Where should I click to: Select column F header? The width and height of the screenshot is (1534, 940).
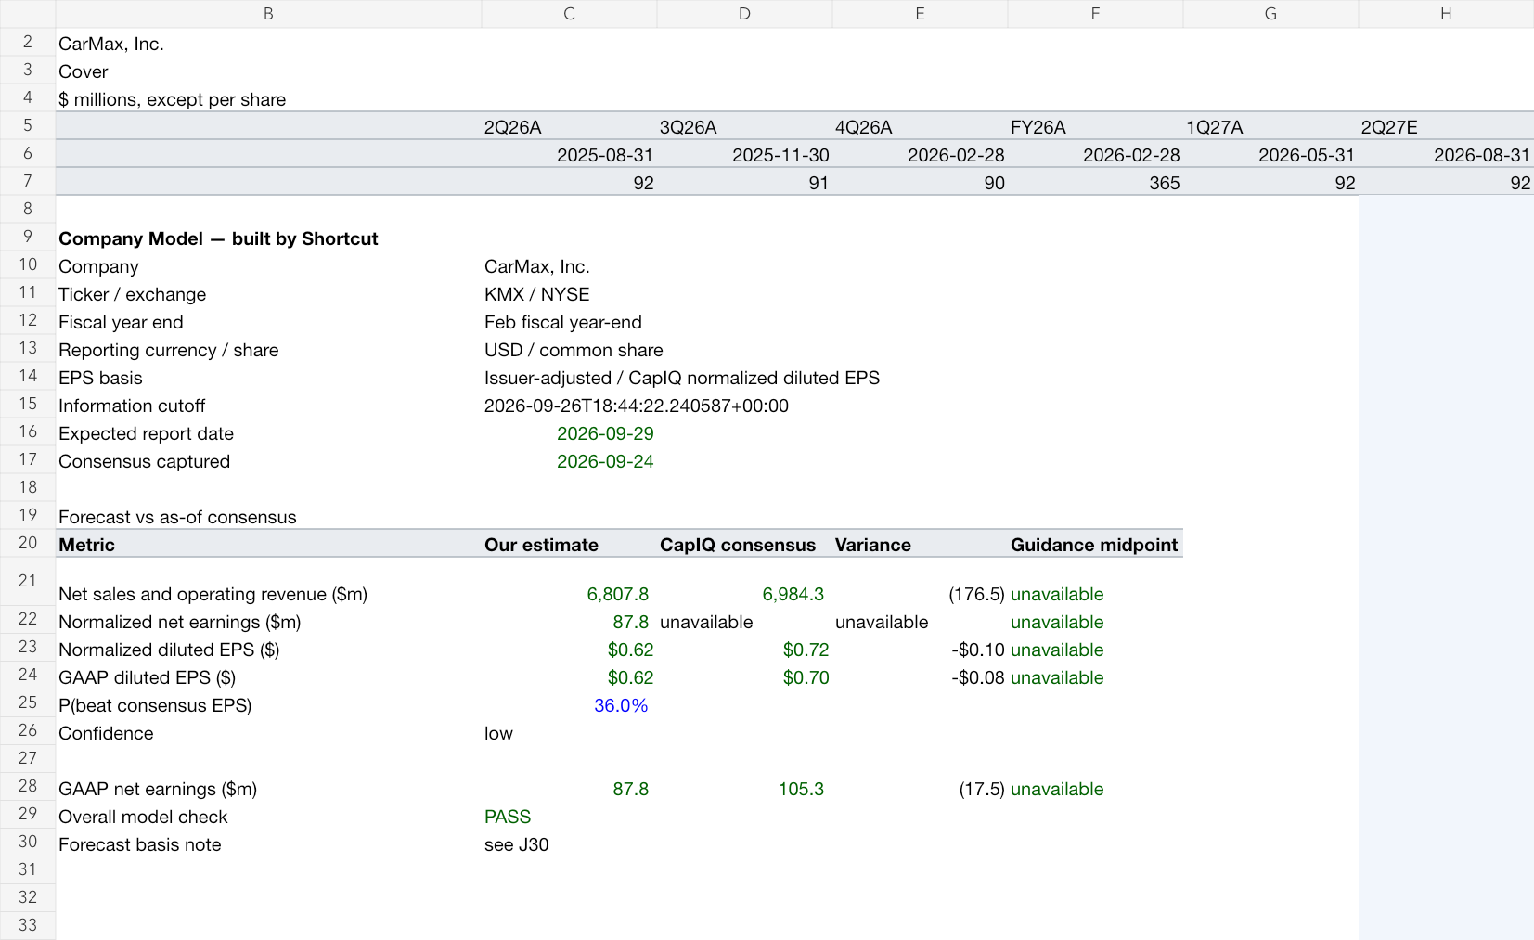coord(1095,14)
